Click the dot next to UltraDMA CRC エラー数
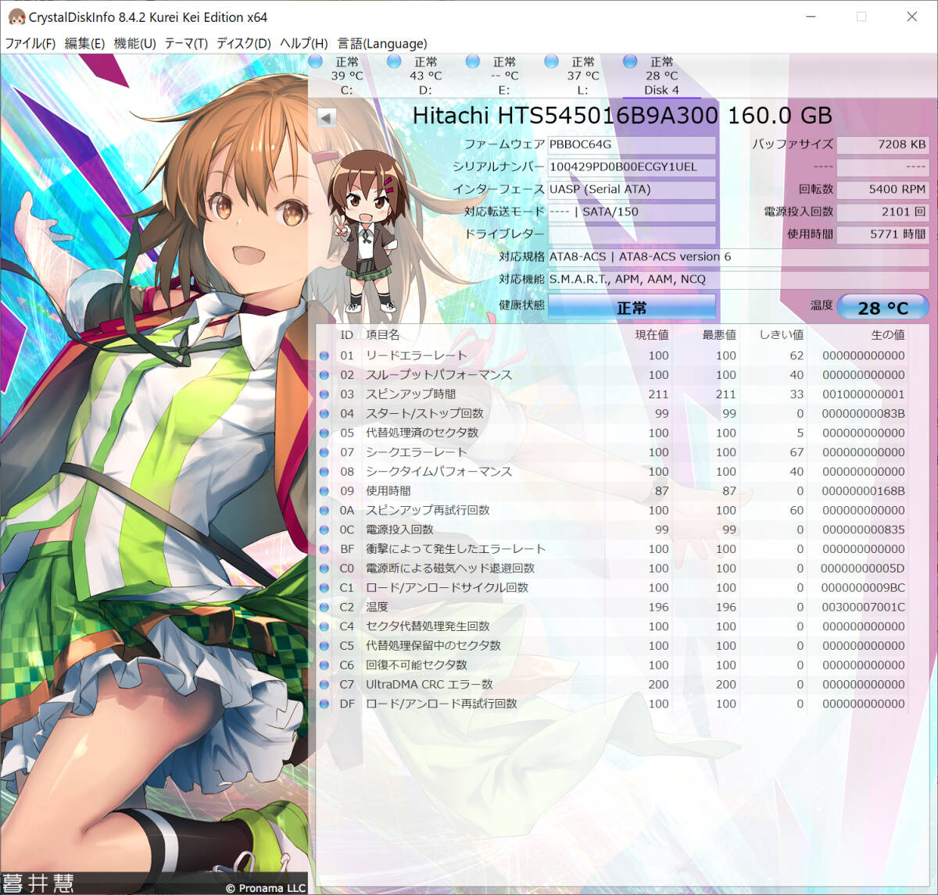 (x=323, y=684)
